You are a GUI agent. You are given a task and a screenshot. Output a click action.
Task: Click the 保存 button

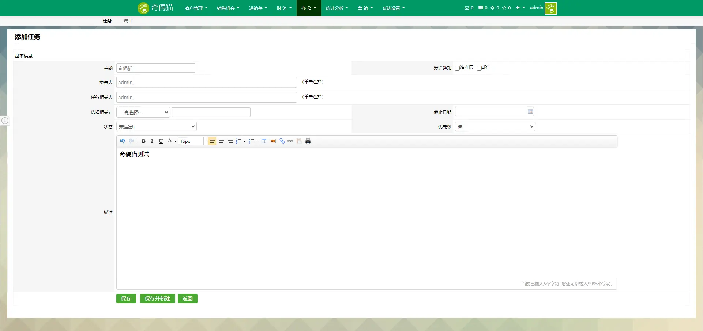coord(126,298)
